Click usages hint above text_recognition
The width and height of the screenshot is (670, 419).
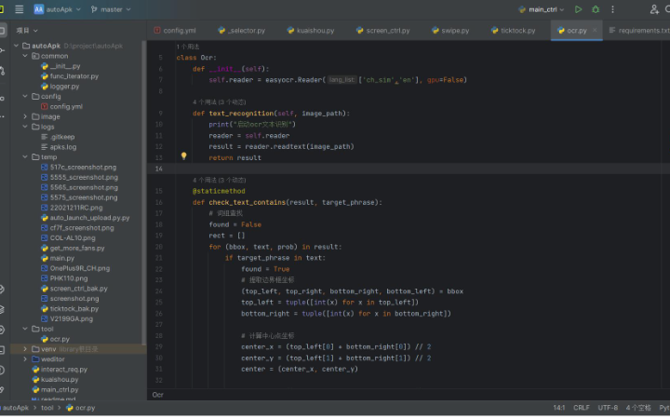click(220, 102)
